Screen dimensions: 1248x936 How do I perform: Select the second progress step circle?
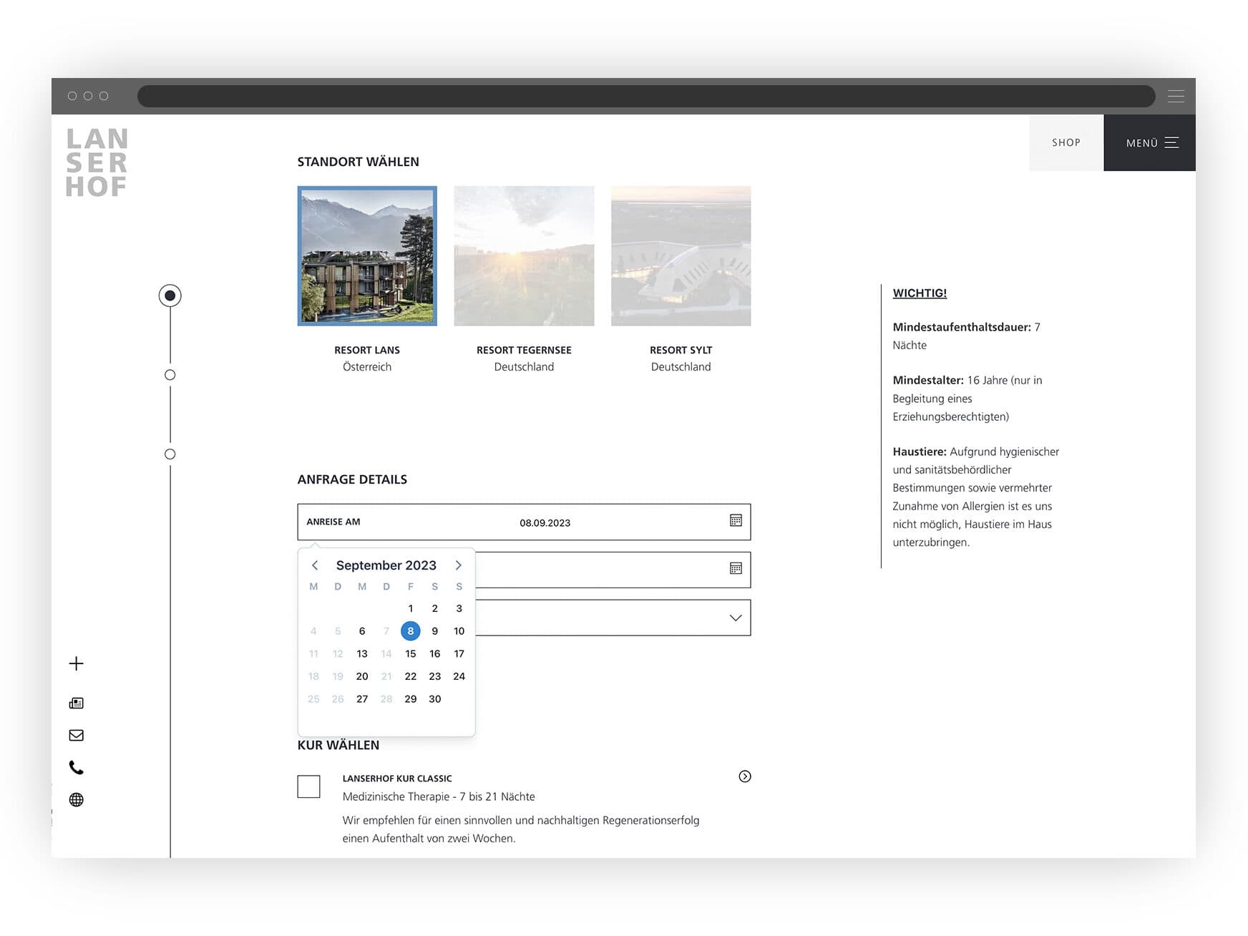coord(170,375)
